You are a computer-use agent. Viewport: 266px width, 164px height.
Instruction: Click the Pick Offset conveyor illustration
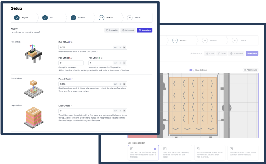point(34,54)
